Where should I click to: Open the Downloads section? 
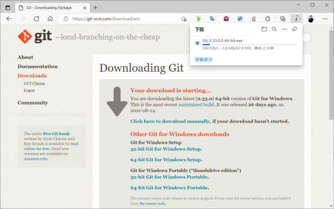coord(32,76)
